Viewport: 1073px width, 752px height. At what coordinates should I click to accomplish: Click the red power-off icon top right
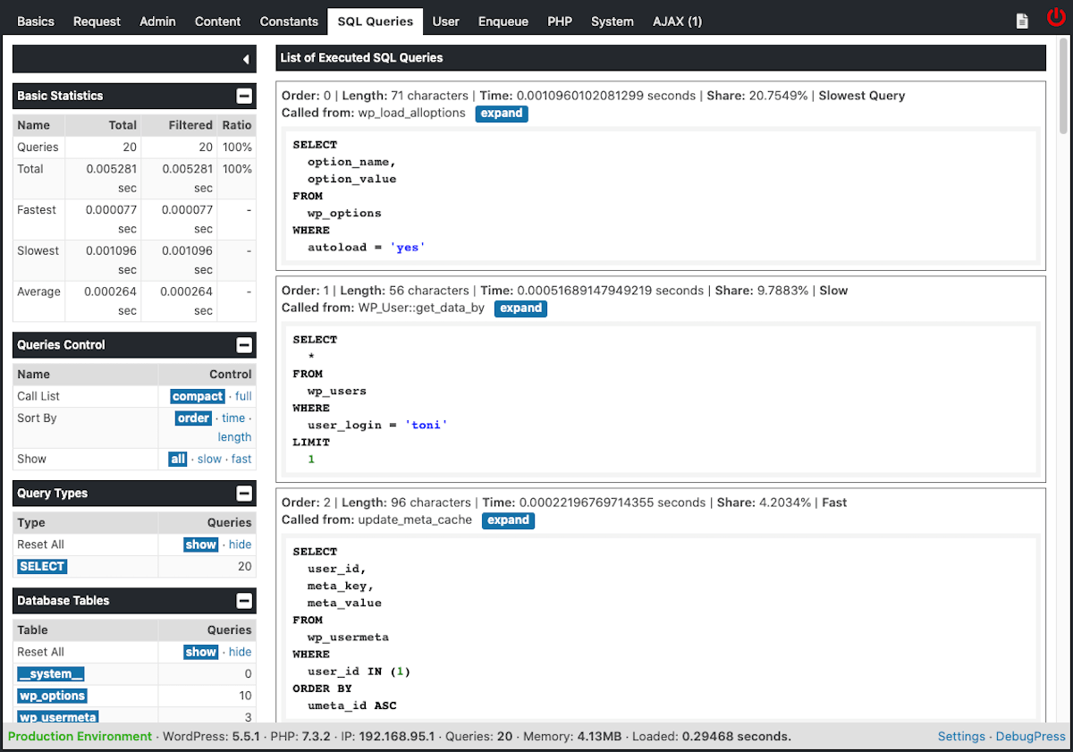tap(1056, 16)
